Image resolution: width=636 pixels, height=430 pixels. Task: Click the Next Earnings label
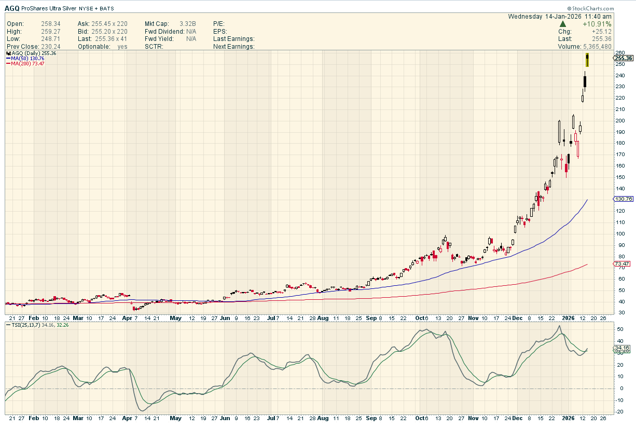click(233, 47)
